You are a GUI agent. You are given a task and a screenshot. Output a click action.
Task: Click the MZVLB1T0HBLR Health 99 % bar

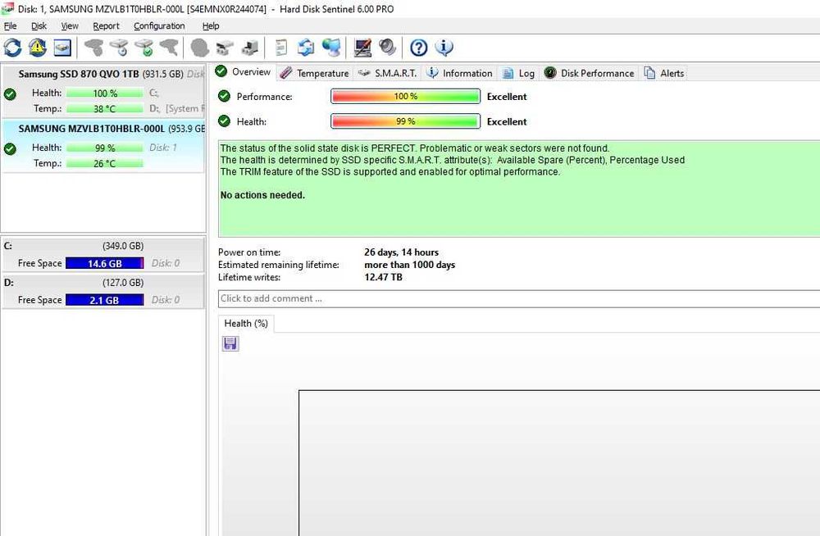click(105, 148)
